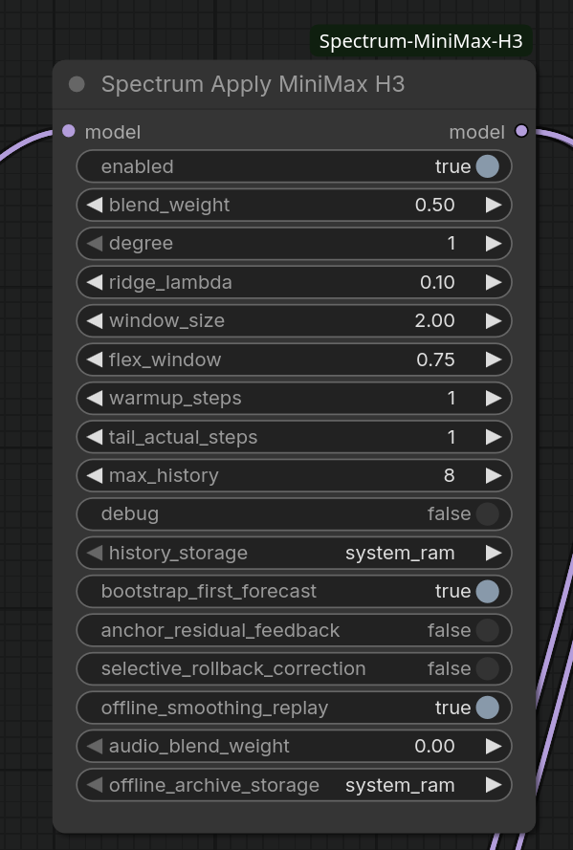The height and width of the screenshot is (850, 573).
Task: Collapse node using the gray title dot
Action: coord(77,84)
